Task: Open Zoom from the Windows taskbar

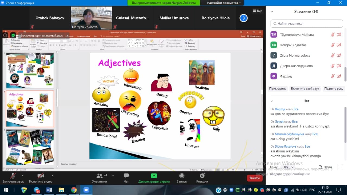Action: coord(86,190)
